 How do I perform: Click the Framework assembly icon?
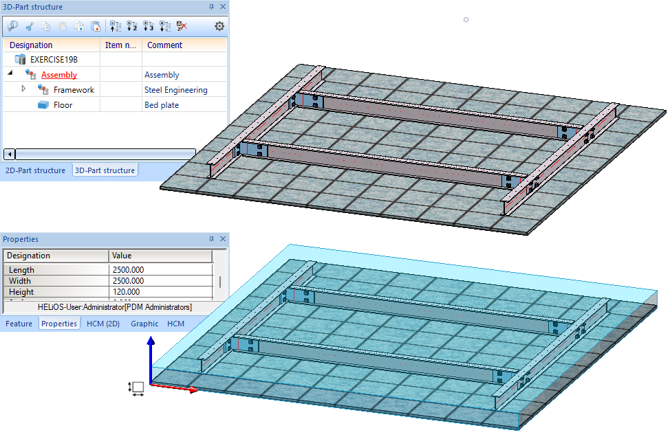point(43,89)
